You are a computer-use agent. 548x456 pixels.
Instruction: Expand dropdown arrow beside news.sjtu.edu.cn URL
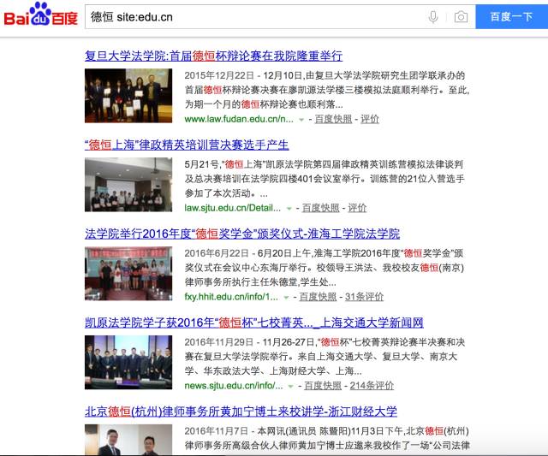289,386
